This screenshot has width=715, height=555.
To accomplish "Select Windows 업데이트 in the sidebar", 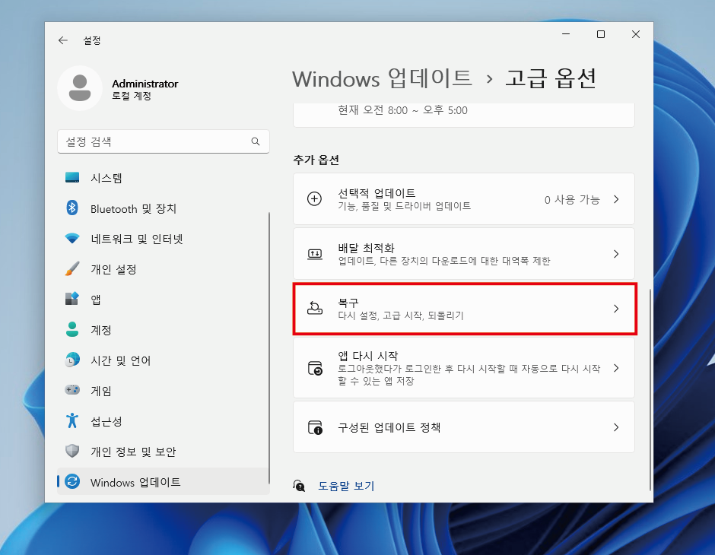I will coord(164,482).
